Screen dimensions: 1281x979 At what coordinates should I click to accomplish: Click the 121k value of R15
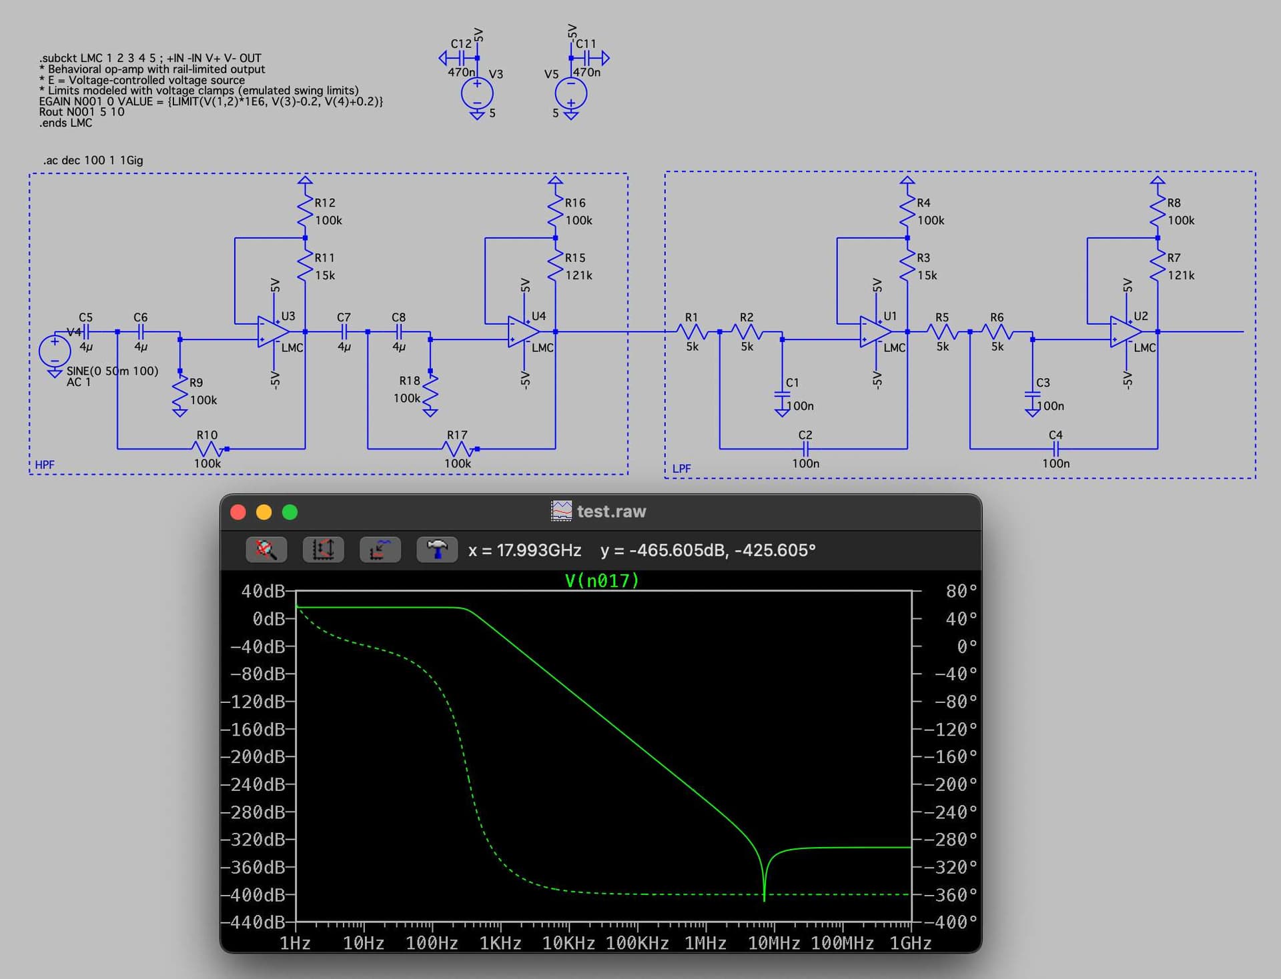pos(579,275)
